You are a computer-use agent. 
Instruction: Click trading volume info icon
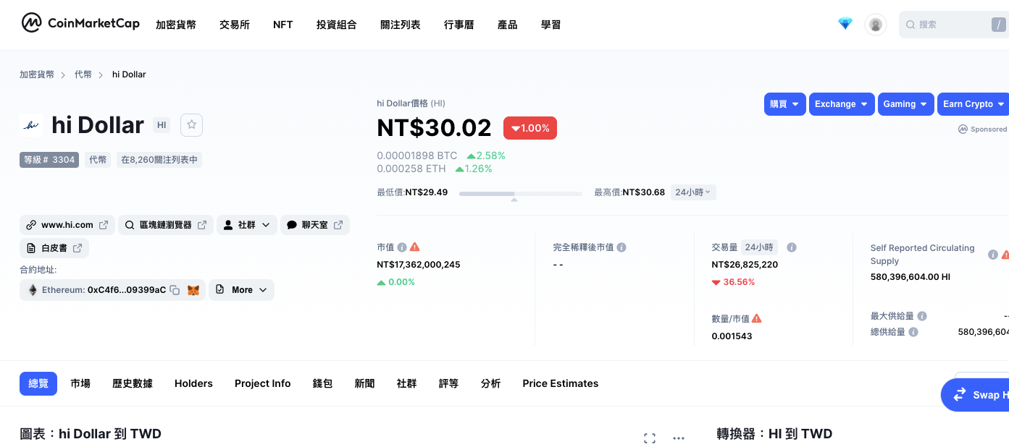coord(792,247)
